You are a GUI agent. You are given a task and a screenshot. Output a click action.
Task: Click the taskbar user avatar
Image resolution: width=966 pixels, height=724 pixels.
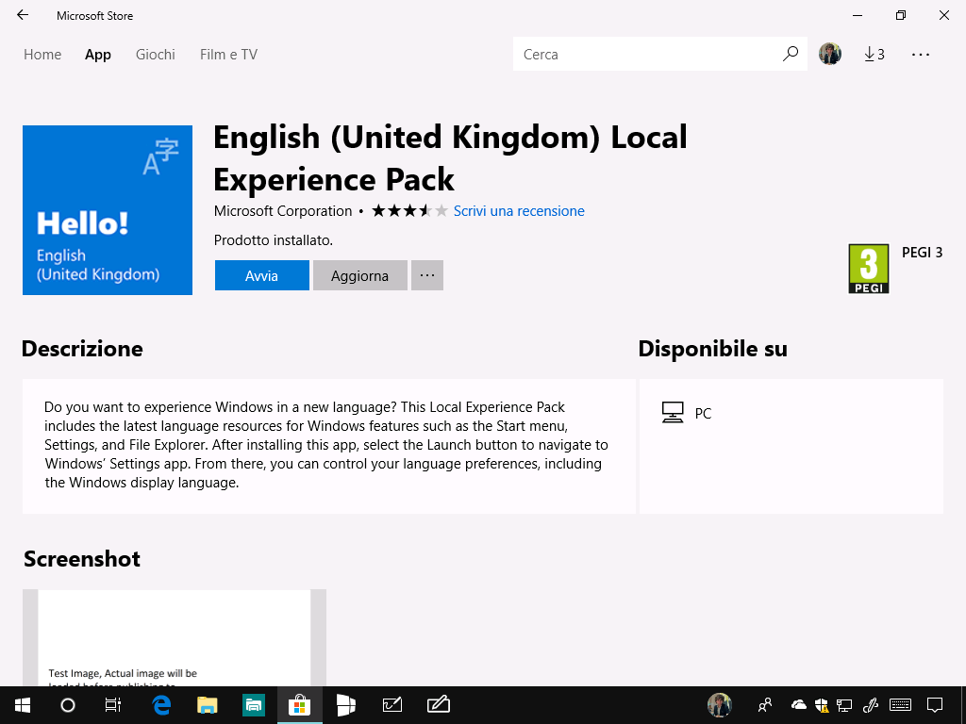719,705
